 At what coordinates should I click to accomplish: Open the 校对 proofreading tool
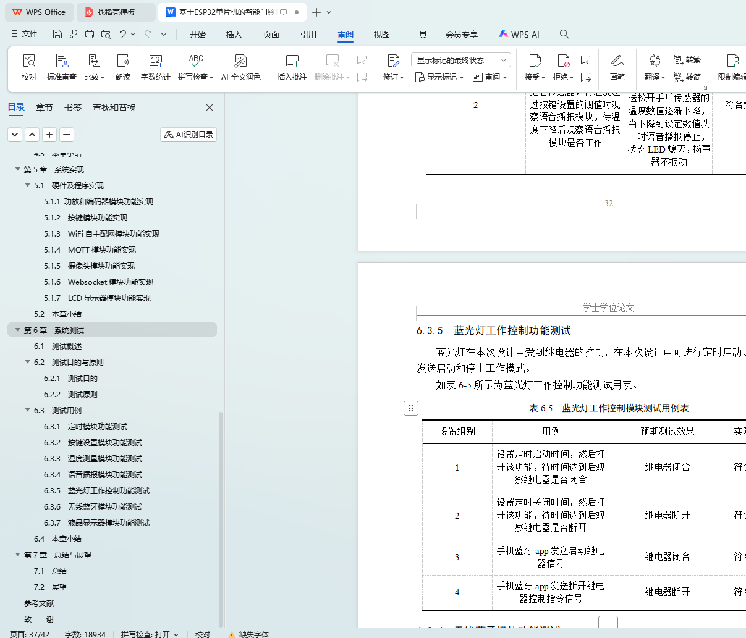coord(29,67)
